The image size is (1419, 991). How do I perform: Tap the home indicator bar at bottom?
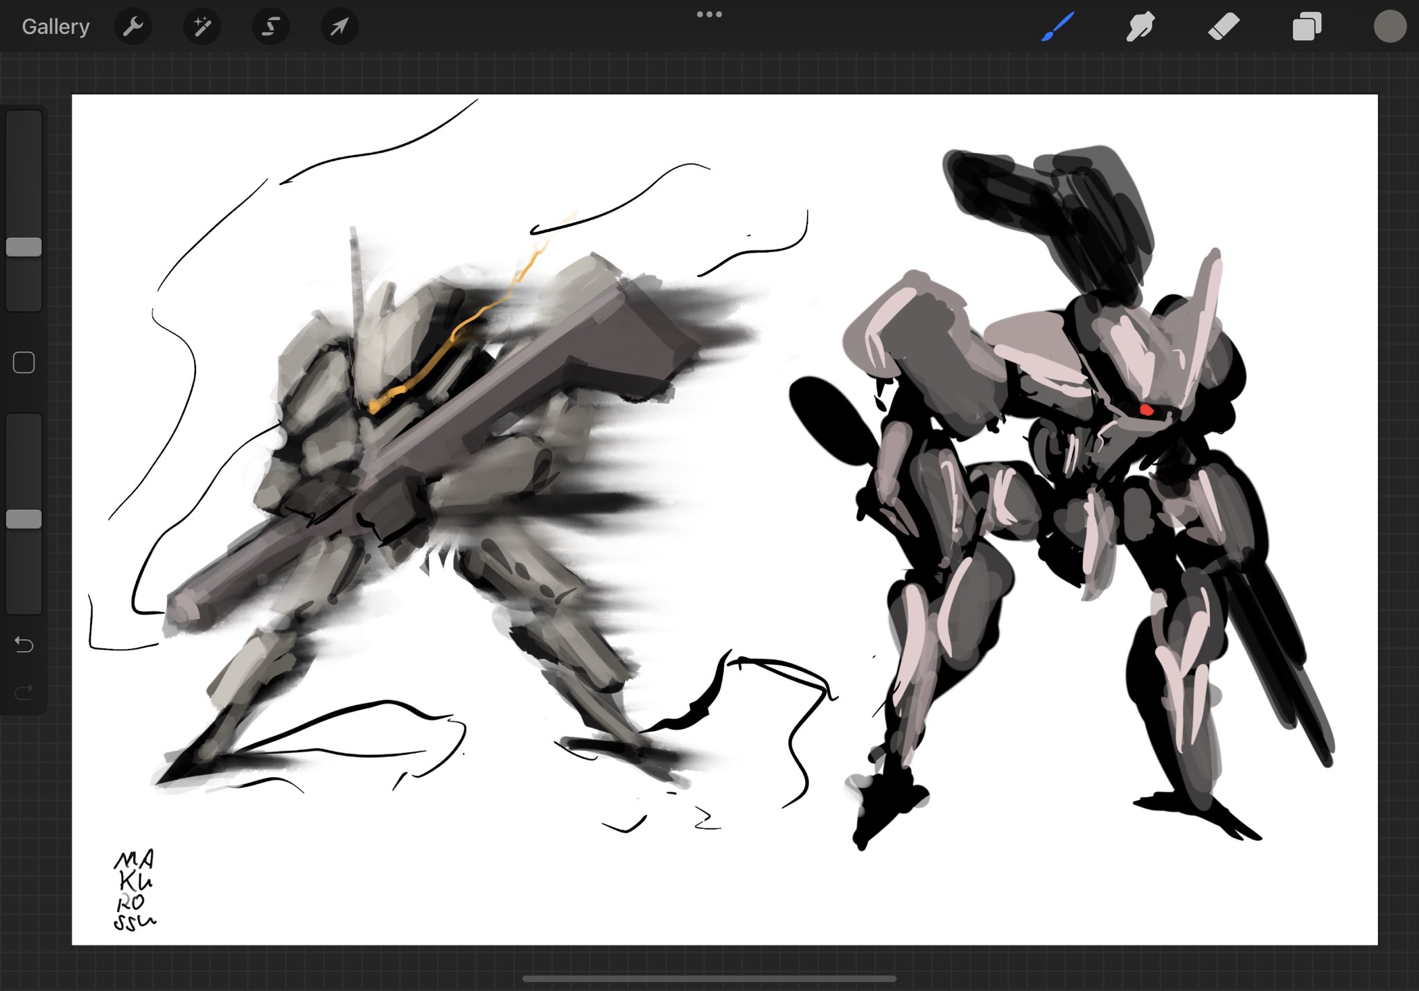coord(709,979)
